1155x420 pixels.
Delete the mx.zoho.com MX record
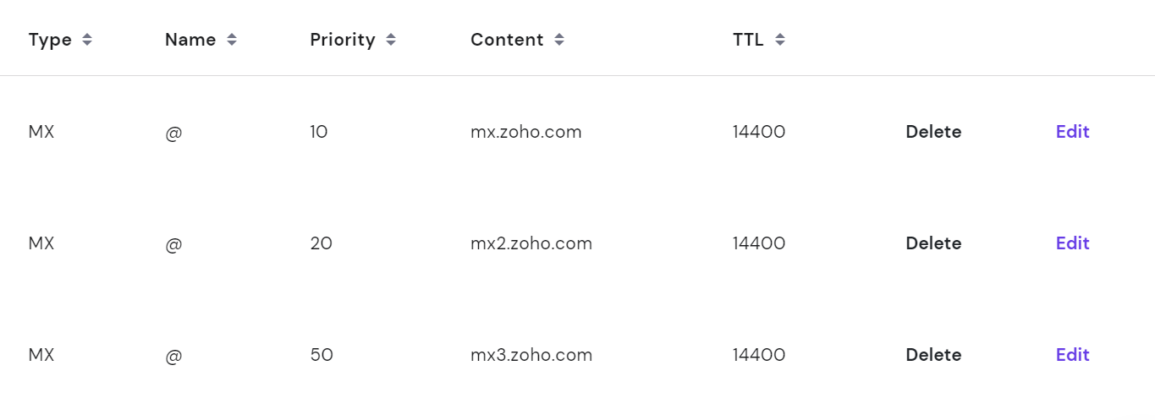[933, 132]
